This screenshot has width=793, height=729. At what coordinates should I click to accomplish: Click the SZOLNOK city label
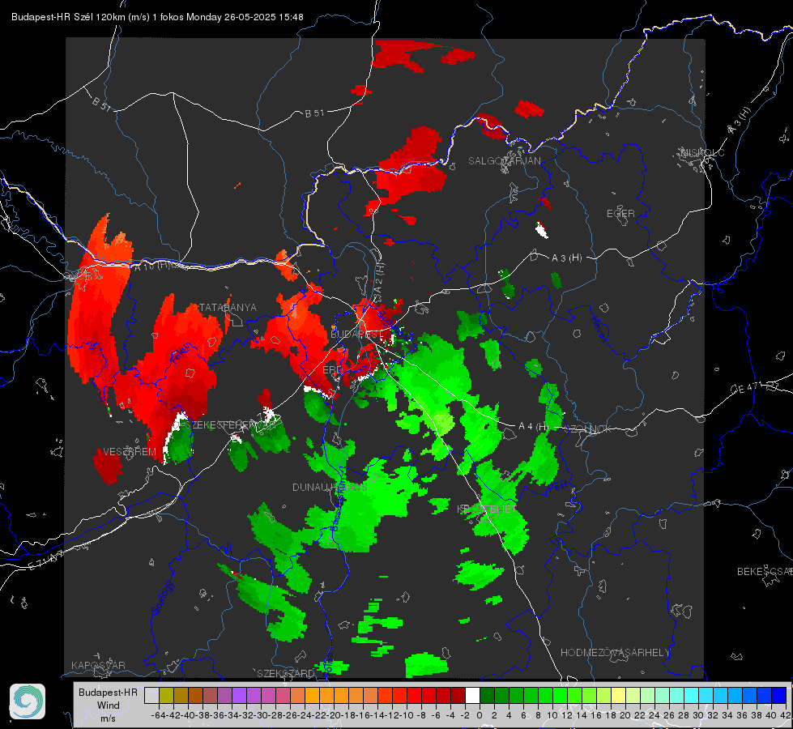point(588,429)
